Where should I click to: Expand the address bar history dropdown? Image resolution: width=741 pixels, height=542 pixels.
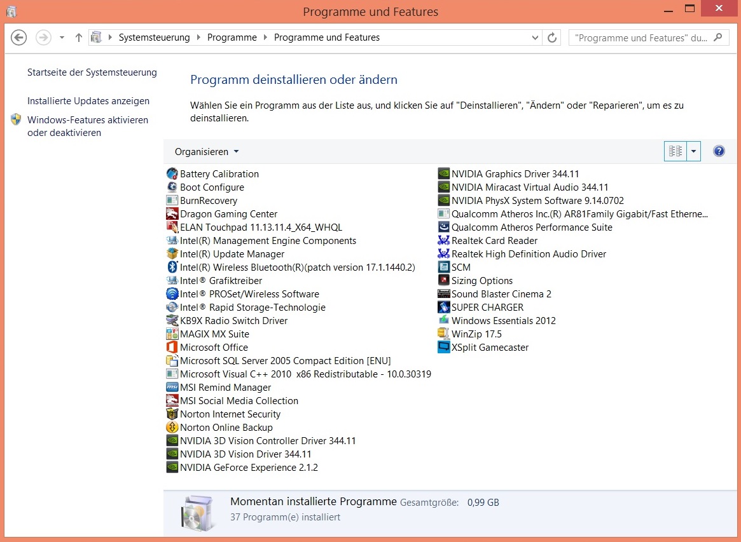(x=536, y=37)
